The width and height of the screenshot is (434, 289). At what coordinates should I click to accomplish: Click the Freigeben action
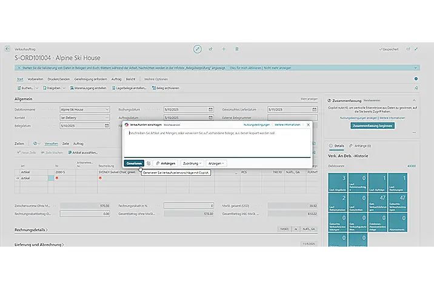click(x=52, y=88)
